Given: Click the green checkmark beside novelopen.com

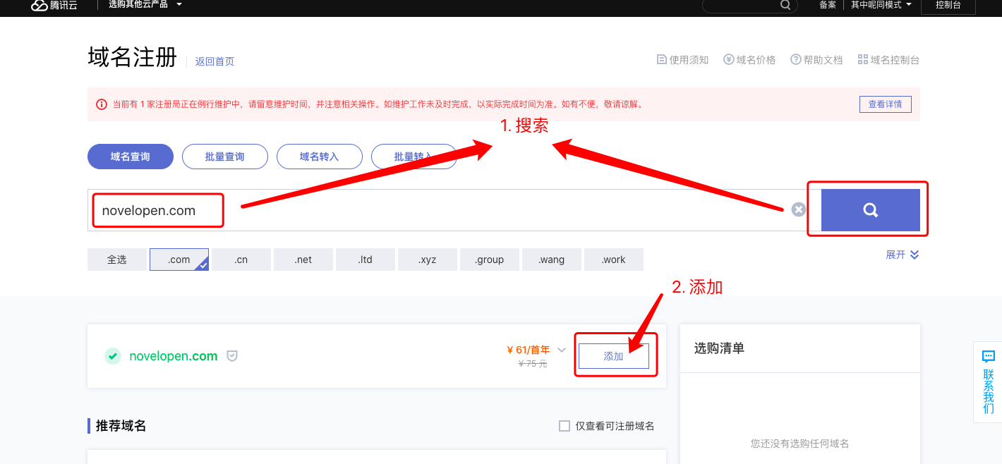Looking at the screenshot, I should [x=113, y=356].
